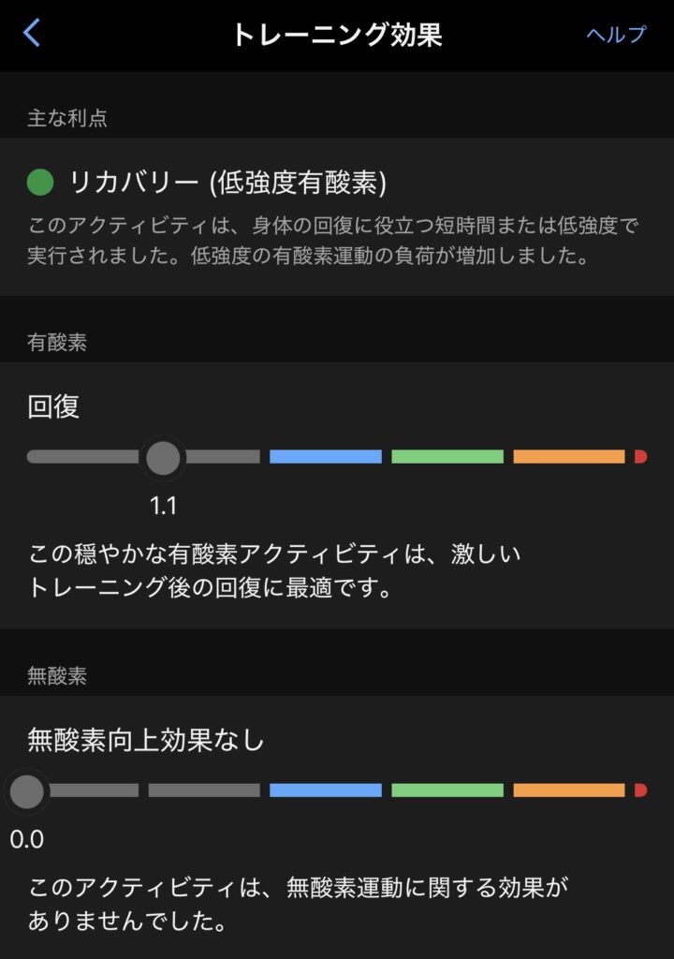Click the green segment of aerobic bar
The width and height of the screenshot is (674, 959).
[x=447, y=457]
